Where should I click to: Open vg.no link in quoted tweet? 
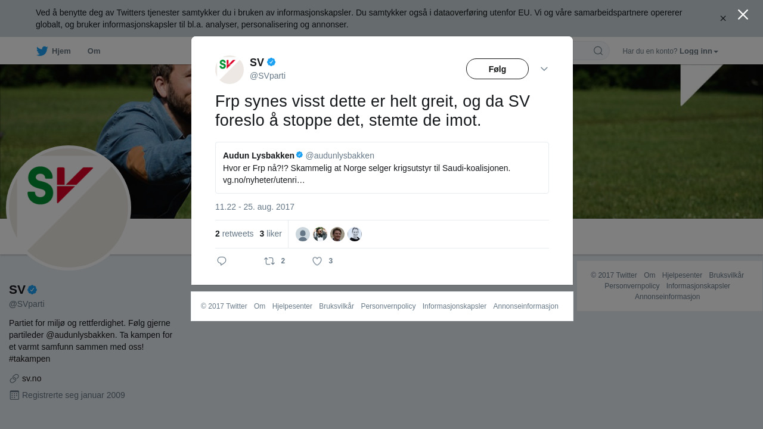point(263,180)
